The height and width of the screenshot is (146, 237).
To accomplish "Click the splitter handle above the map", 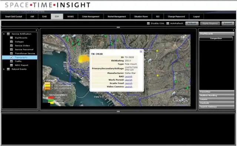I will pyautogui.click(x=118, y=27).
